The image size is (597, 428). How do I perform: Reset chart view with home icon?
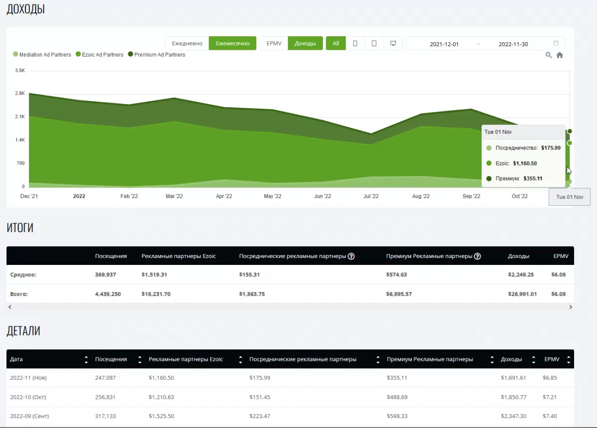[x=560, y=55]
